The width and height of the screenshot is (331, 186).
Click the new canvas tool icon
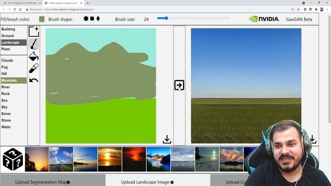[x=34, y=32]
